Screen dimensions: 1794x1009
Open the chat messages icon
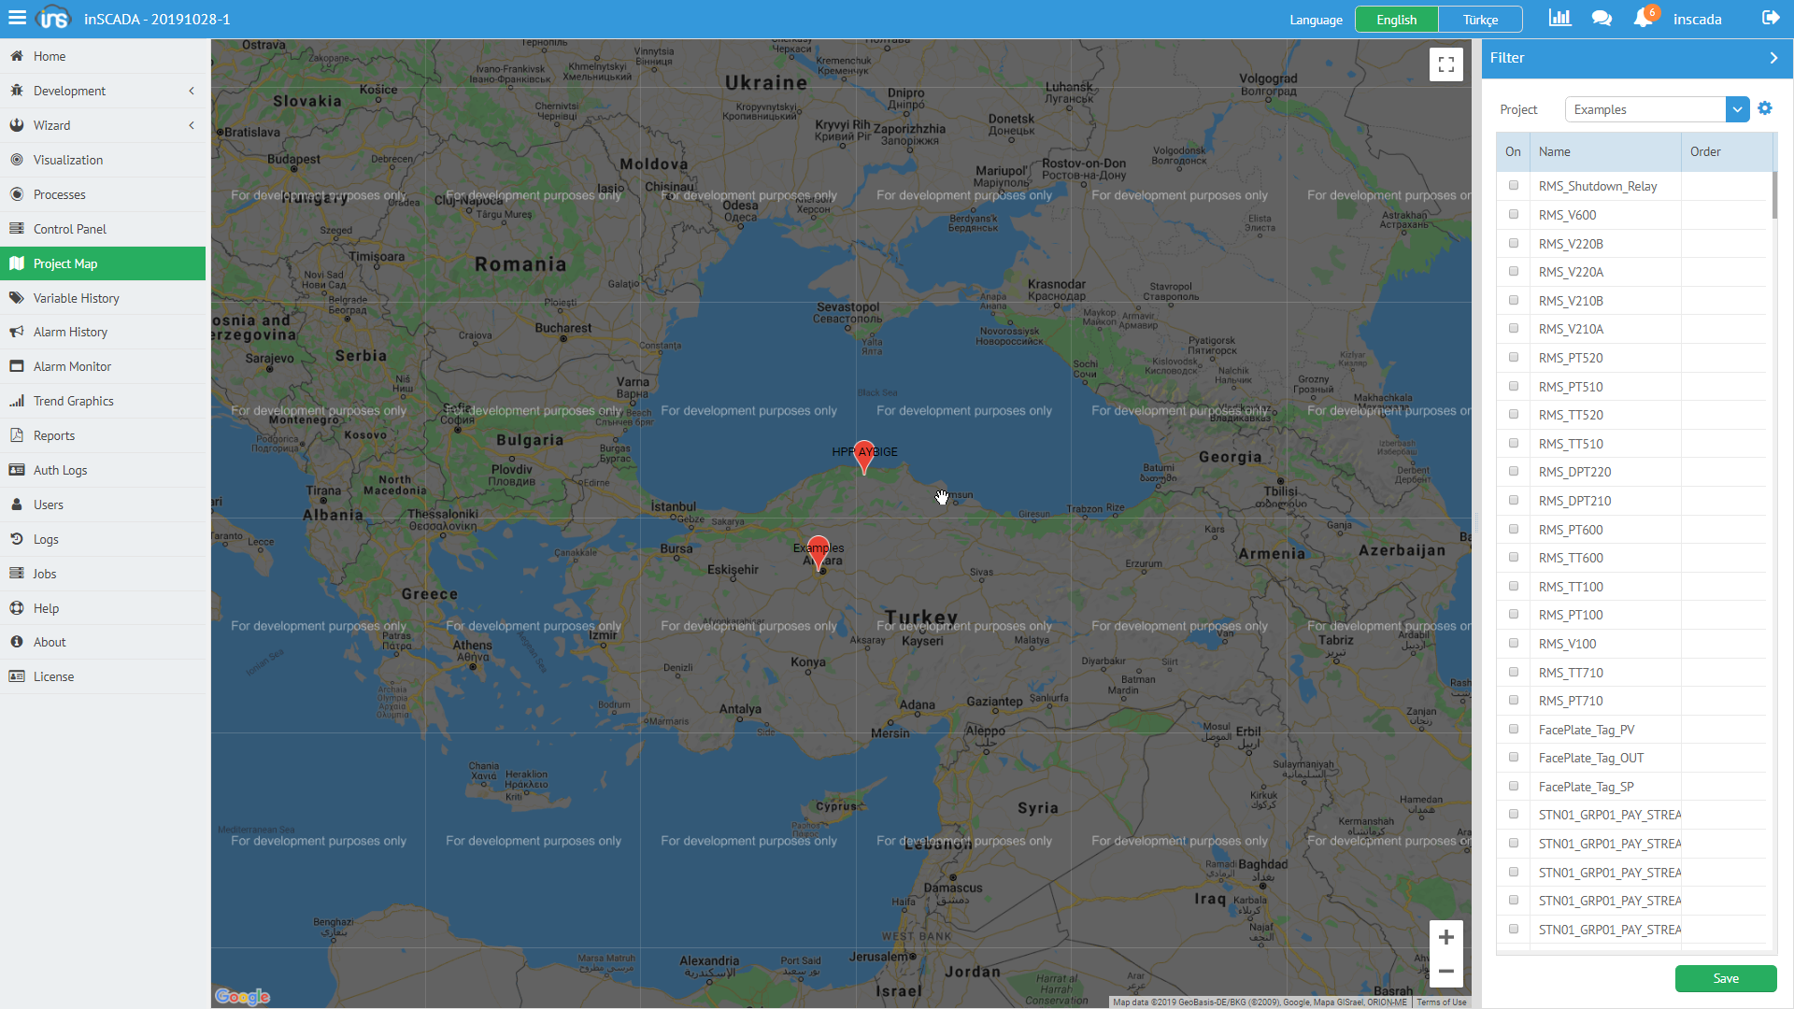(x=1602, y=19)
